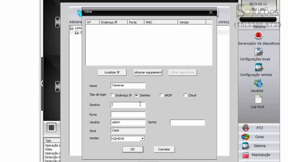Click the Zona field showing Casa
This screenshot has width=288, height=162.
(x=128, y=130)
